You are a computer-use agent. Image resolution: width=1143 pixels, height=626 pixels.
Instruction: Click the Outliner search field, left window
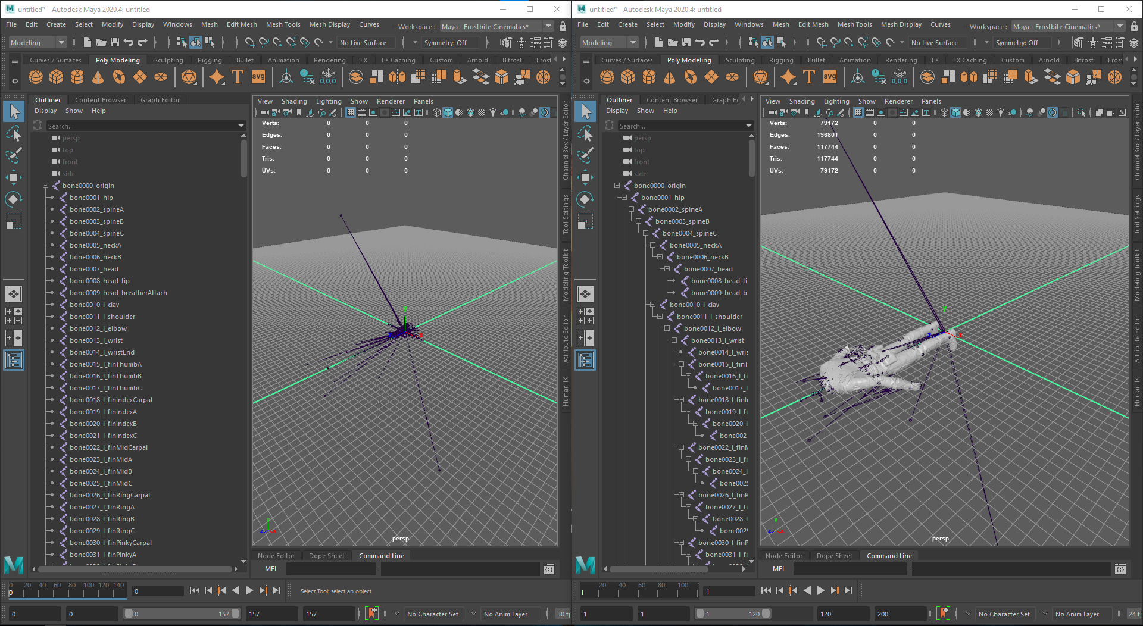(x=146, y=126)
